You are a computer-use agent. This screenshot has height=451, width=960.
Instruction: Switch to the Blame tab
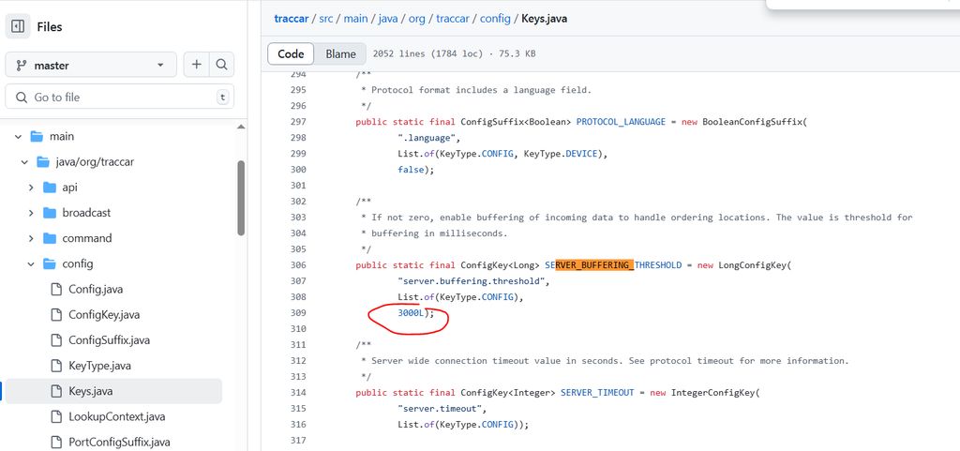pyautogui.click(x=340, y=53)
